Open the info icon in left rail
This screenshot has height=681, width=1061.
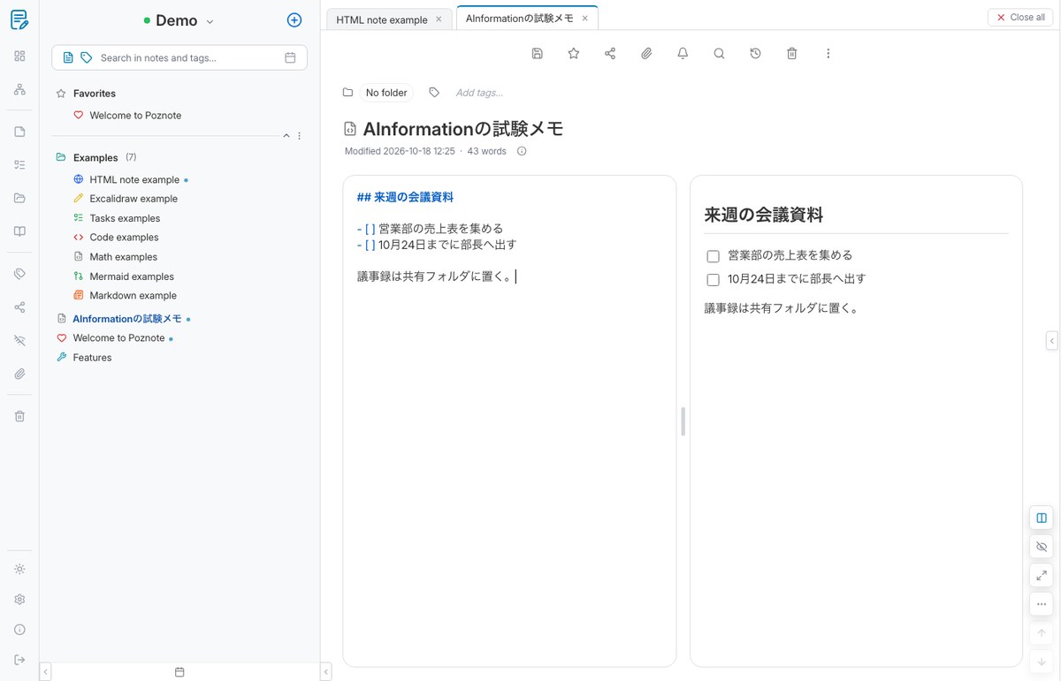click(x=19, y=630)
